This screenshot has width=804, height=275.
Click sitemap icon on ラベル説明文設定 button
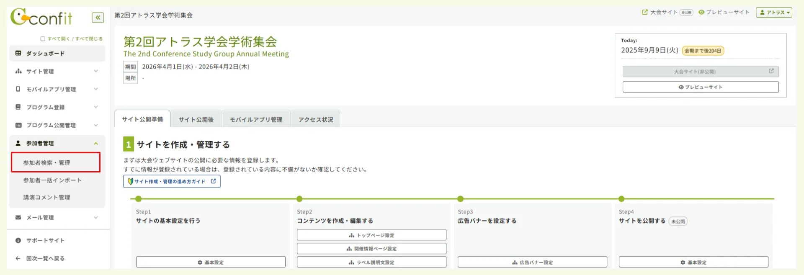pyautogui.click(x=351, y=262)
